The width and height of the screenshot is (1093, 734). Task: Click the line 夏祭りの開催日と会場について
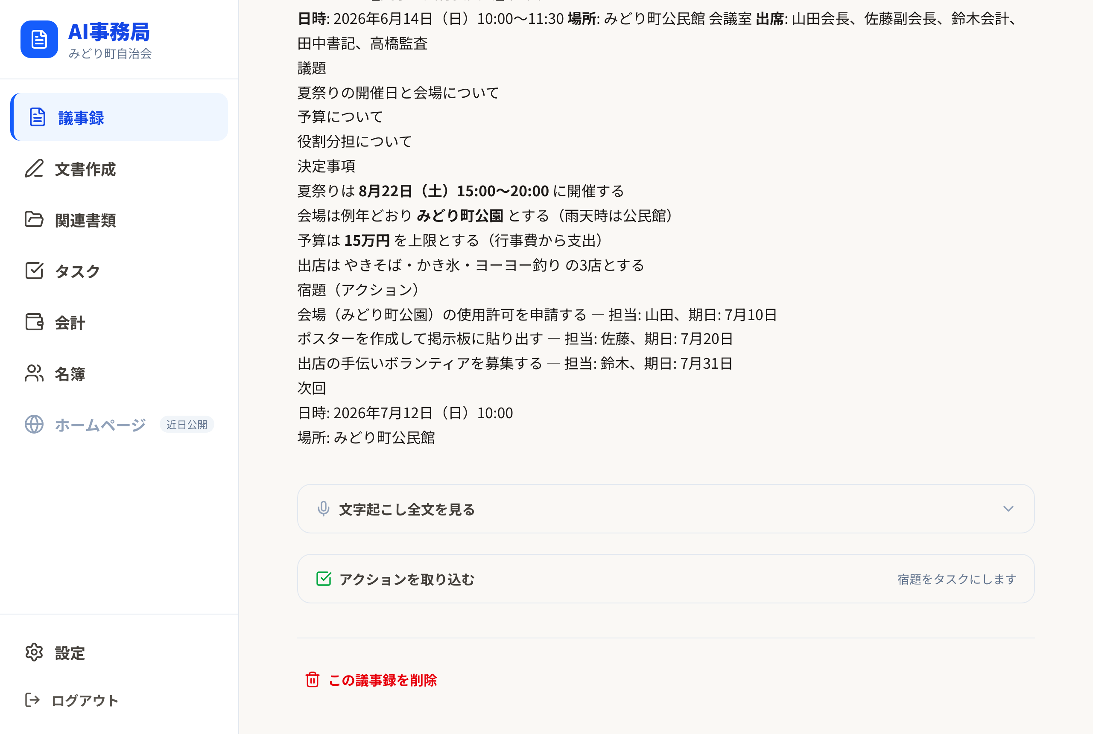(398, 93)
